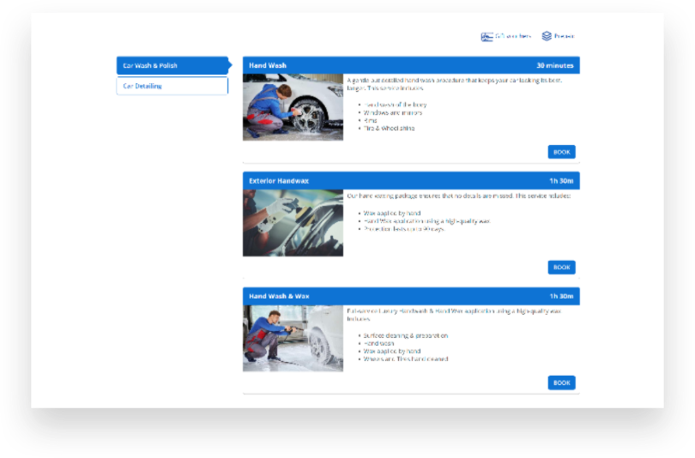The image size is (695, 458).
Task: Switch to the Car Detailing category
Action: coord(172,86)
